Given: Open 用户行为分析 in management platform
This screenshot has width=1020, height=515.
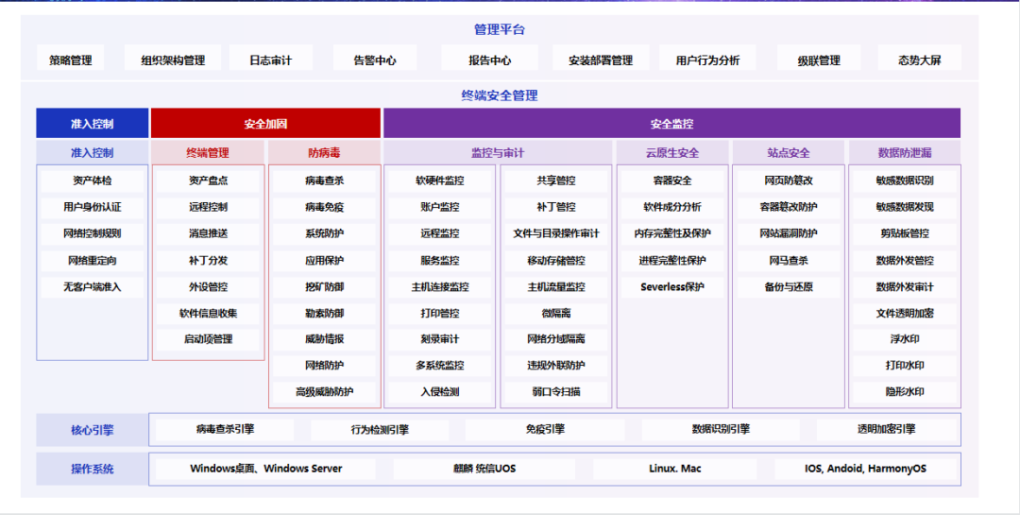Looking at the screenshot, I should tap(707, 60).
